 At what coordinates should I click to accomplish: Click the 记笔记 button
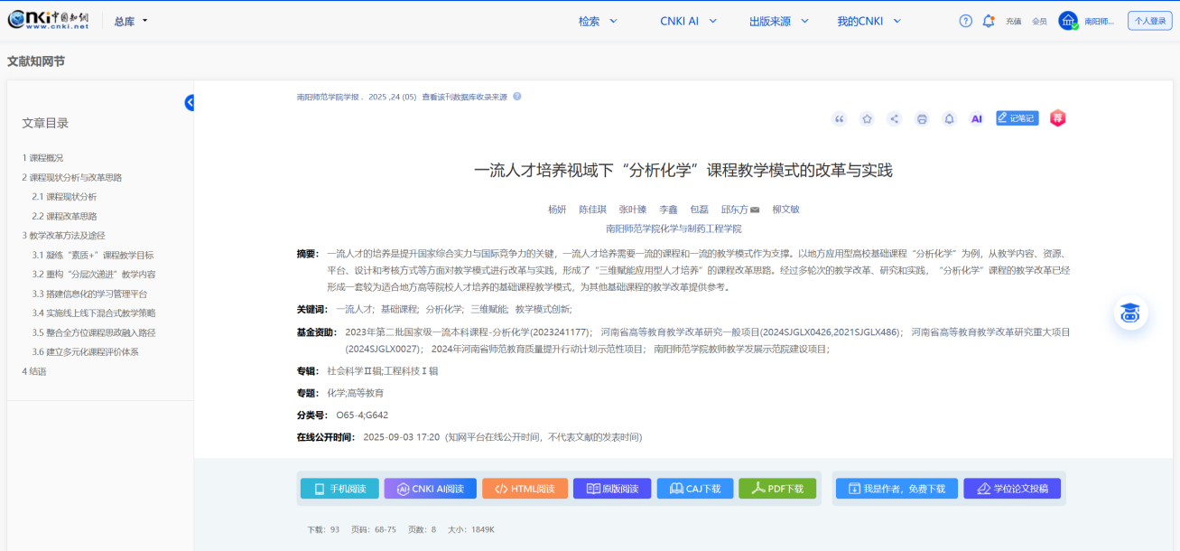(x=1017, y=118)
